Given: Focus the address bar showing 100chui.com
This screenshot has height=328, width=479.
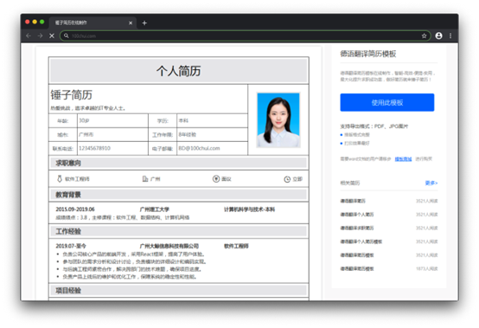Looking at the screenshot, I should coord(245,35).
